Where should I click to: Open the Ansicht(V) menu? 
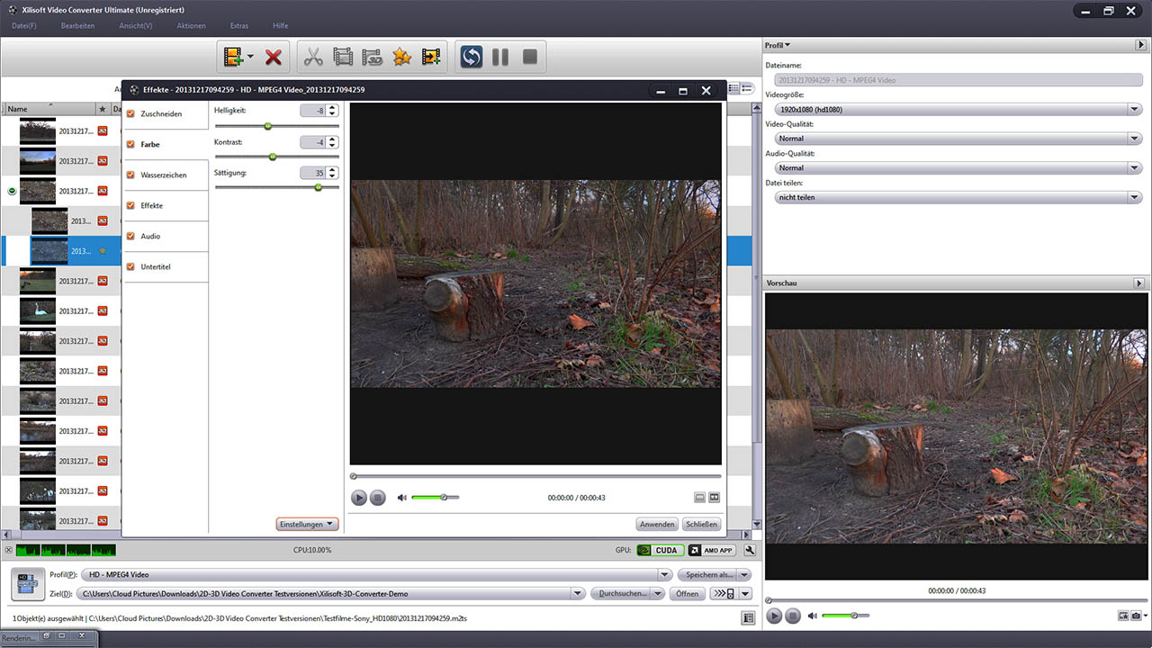(x=136, y=25)
